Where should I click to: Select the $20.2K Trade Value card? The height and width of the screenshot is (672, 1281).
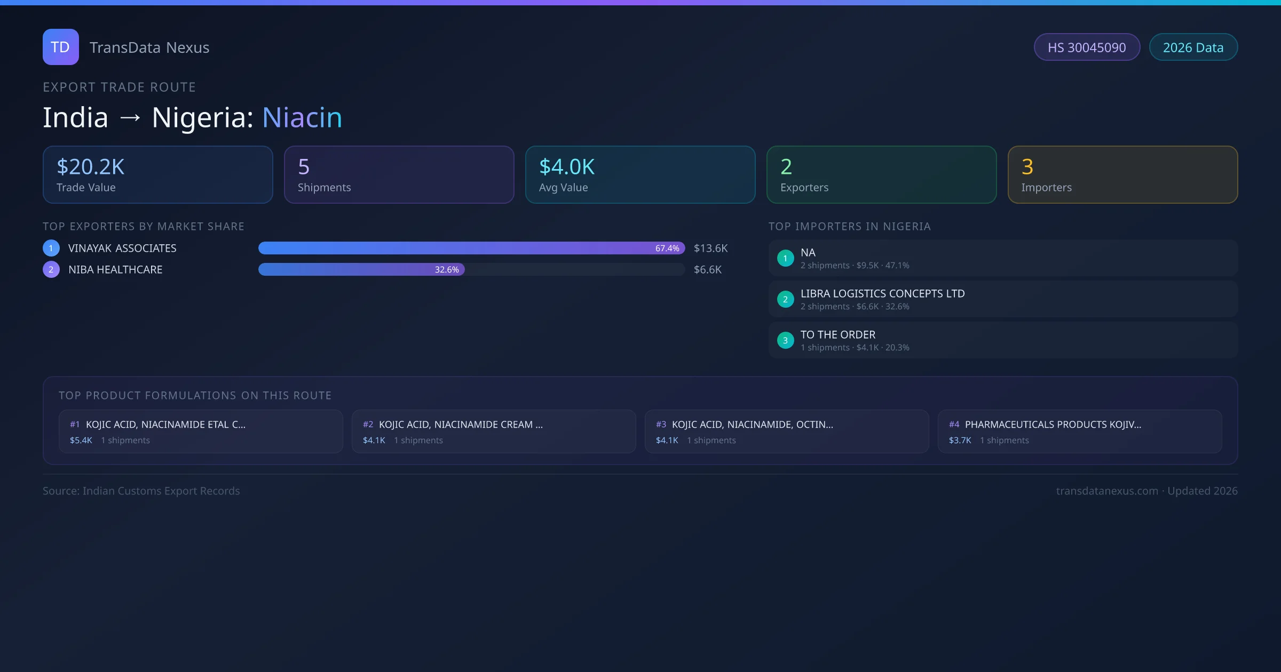tap(158, 175)
